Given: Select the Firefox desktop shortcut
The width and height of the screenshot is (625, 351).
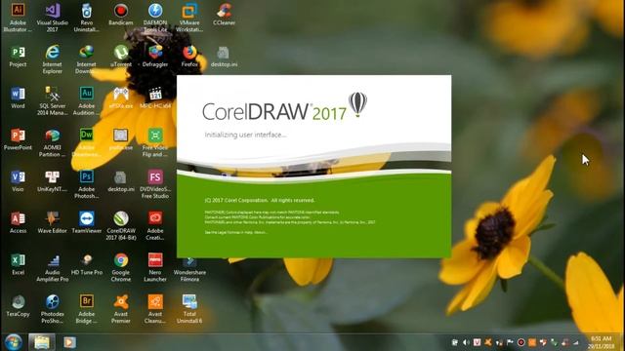Looking at the screenshot, I should [189, 57].
